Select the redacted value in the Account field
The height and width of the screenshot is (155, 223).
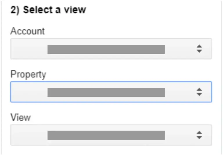[x=106, y=49]
